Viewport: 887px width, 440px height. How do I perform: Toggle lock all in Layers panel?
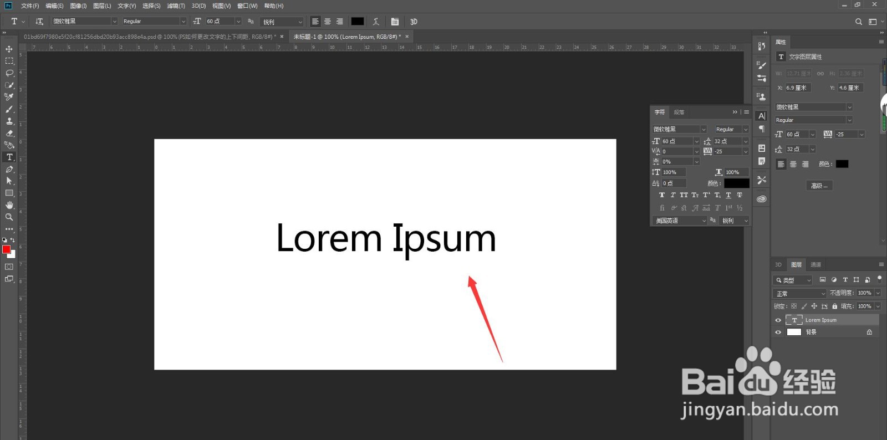pos(834,306)
